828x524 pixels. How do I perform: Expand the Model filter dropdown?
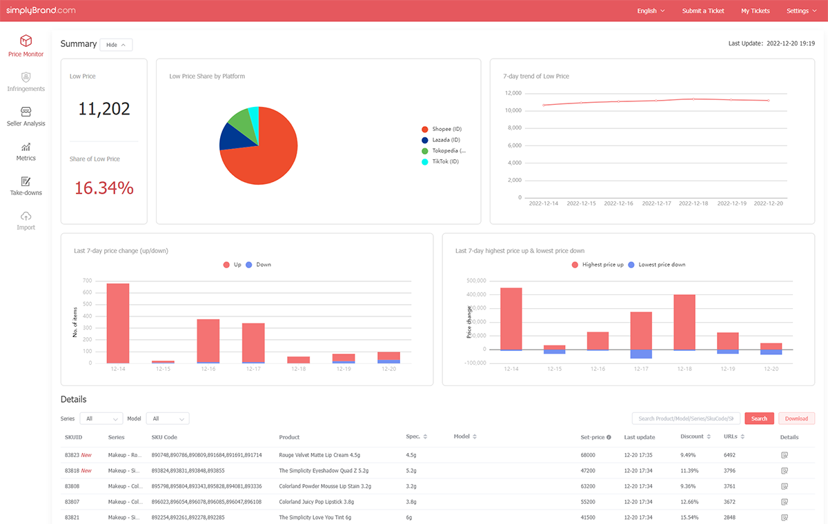[x=168, y=419]
